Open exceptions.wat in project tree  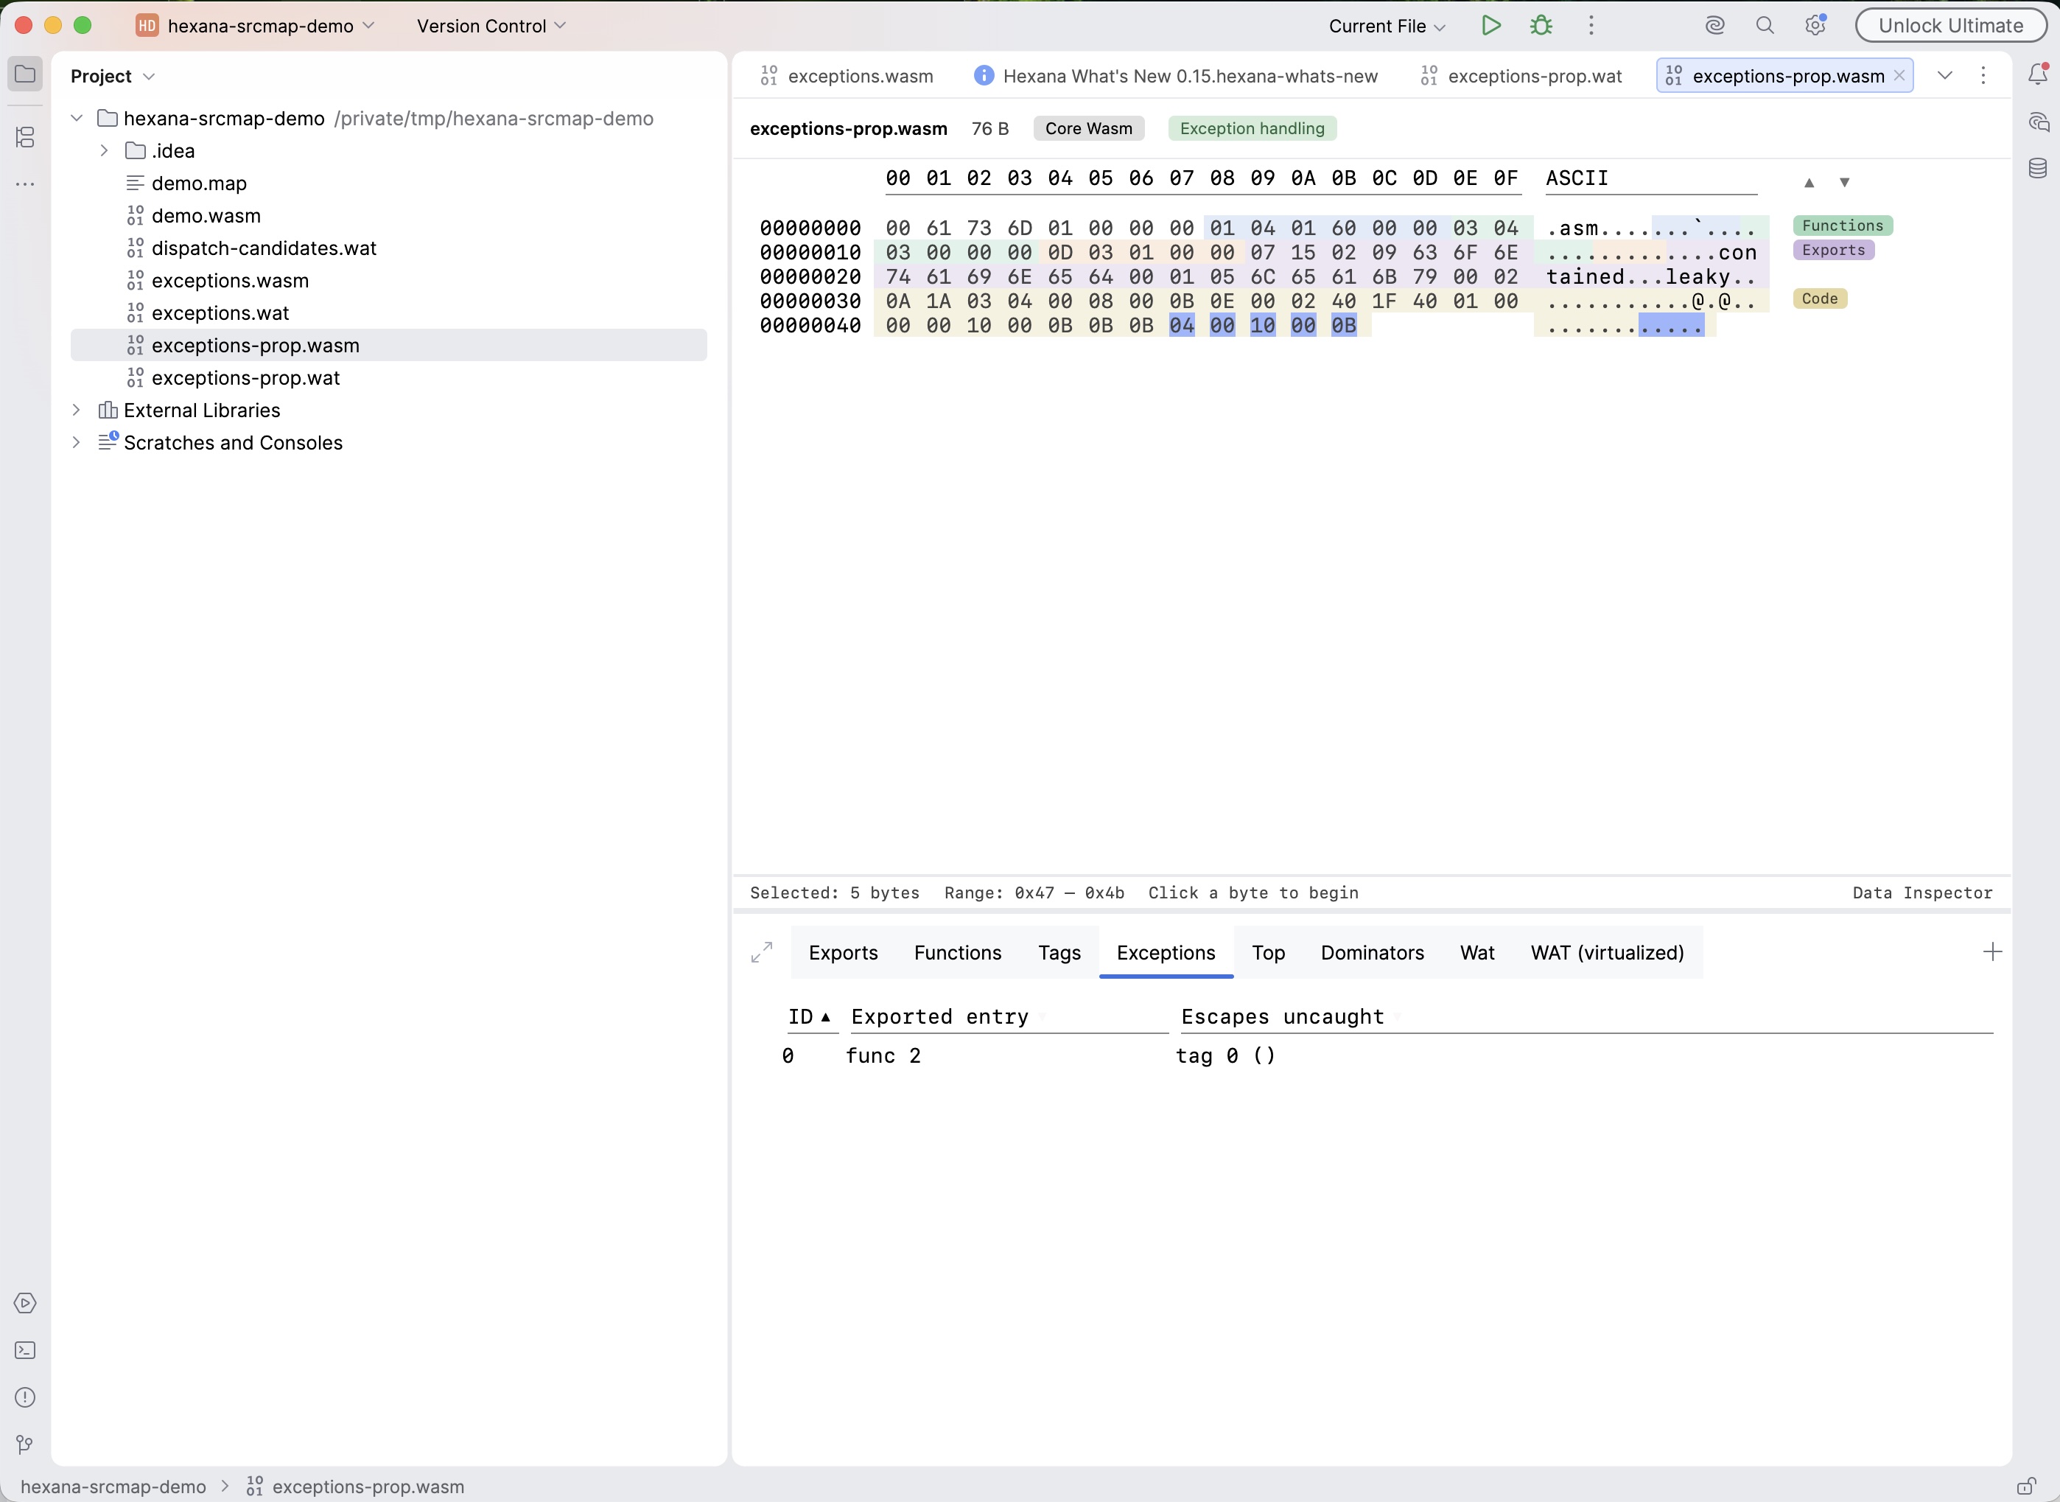click(x=220, y=314)
